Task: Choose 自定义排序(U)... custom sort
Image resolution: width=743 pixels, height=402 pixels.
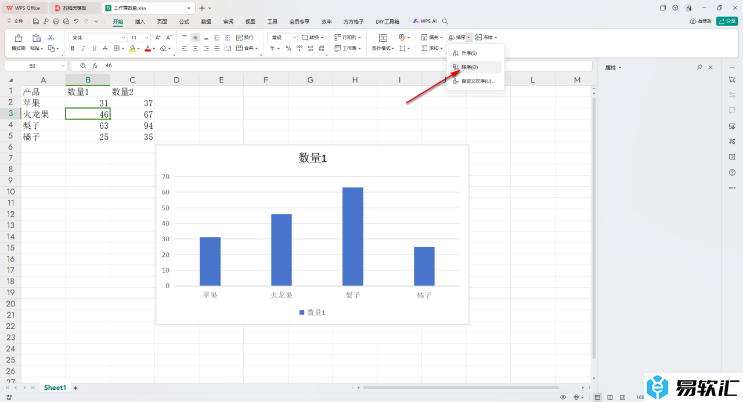Action: (474, 81)
